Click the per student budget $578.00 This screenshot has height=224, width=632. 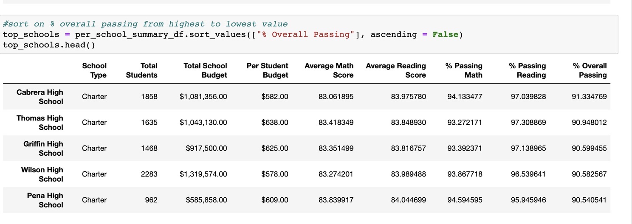(x=275, y=174)
